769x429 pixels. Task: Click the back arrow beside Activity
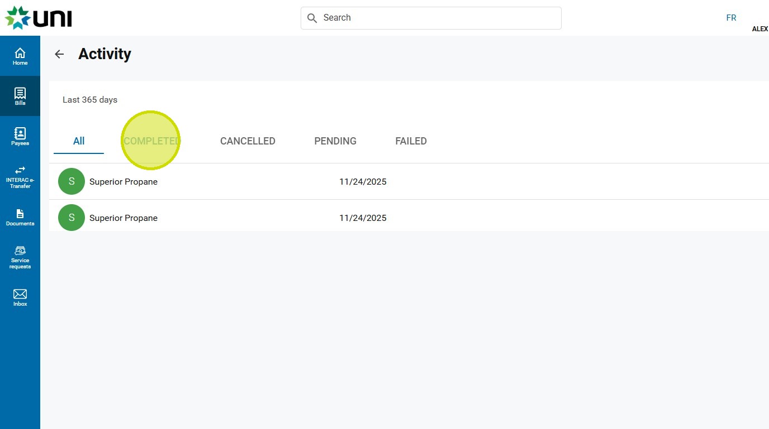click(x=59, y=54)
